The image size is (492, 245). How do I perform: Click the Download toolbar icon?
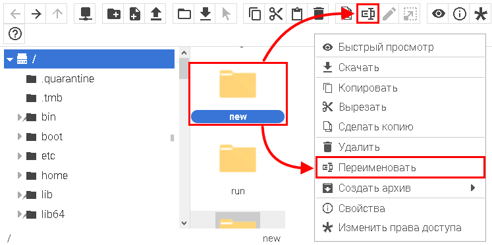(205, 14)
